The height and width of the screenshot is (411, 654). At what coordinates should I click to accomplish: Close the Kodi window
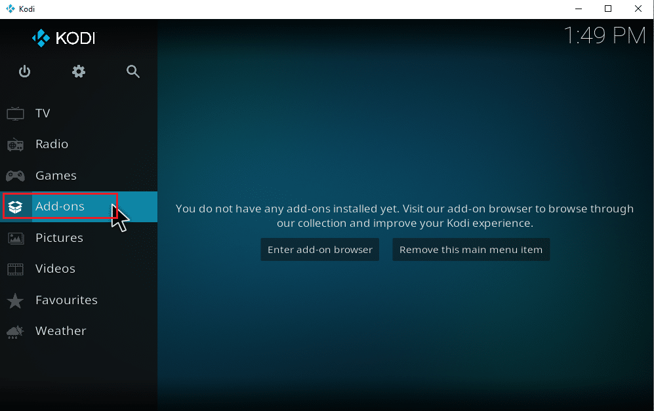point(638,9)
